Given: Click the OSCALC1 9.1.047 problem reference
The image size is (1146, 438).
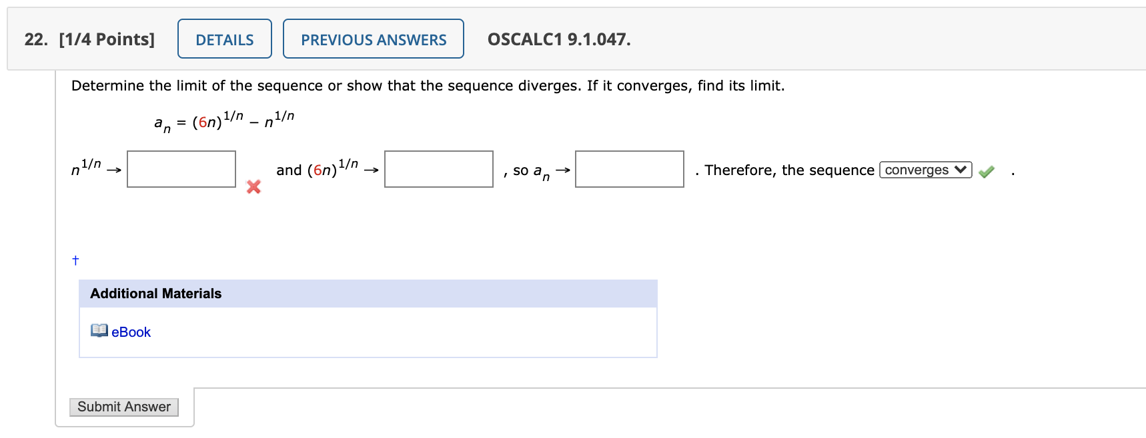Looking at the screenshot, I should (x=559, y=40).
